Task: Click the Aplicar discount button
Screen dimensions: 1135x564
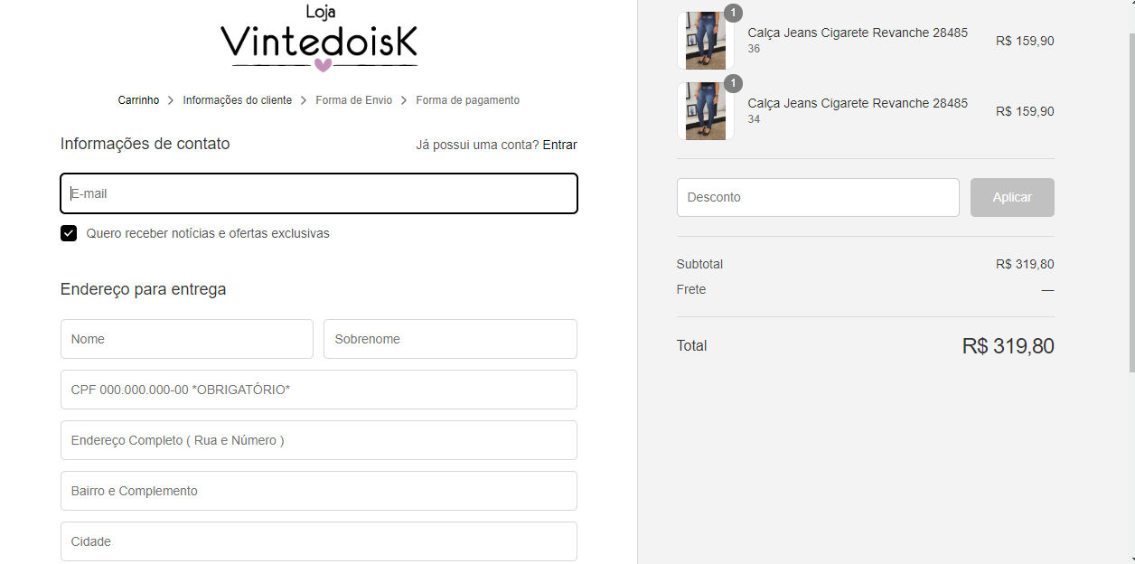Action: coord(1012,197)
